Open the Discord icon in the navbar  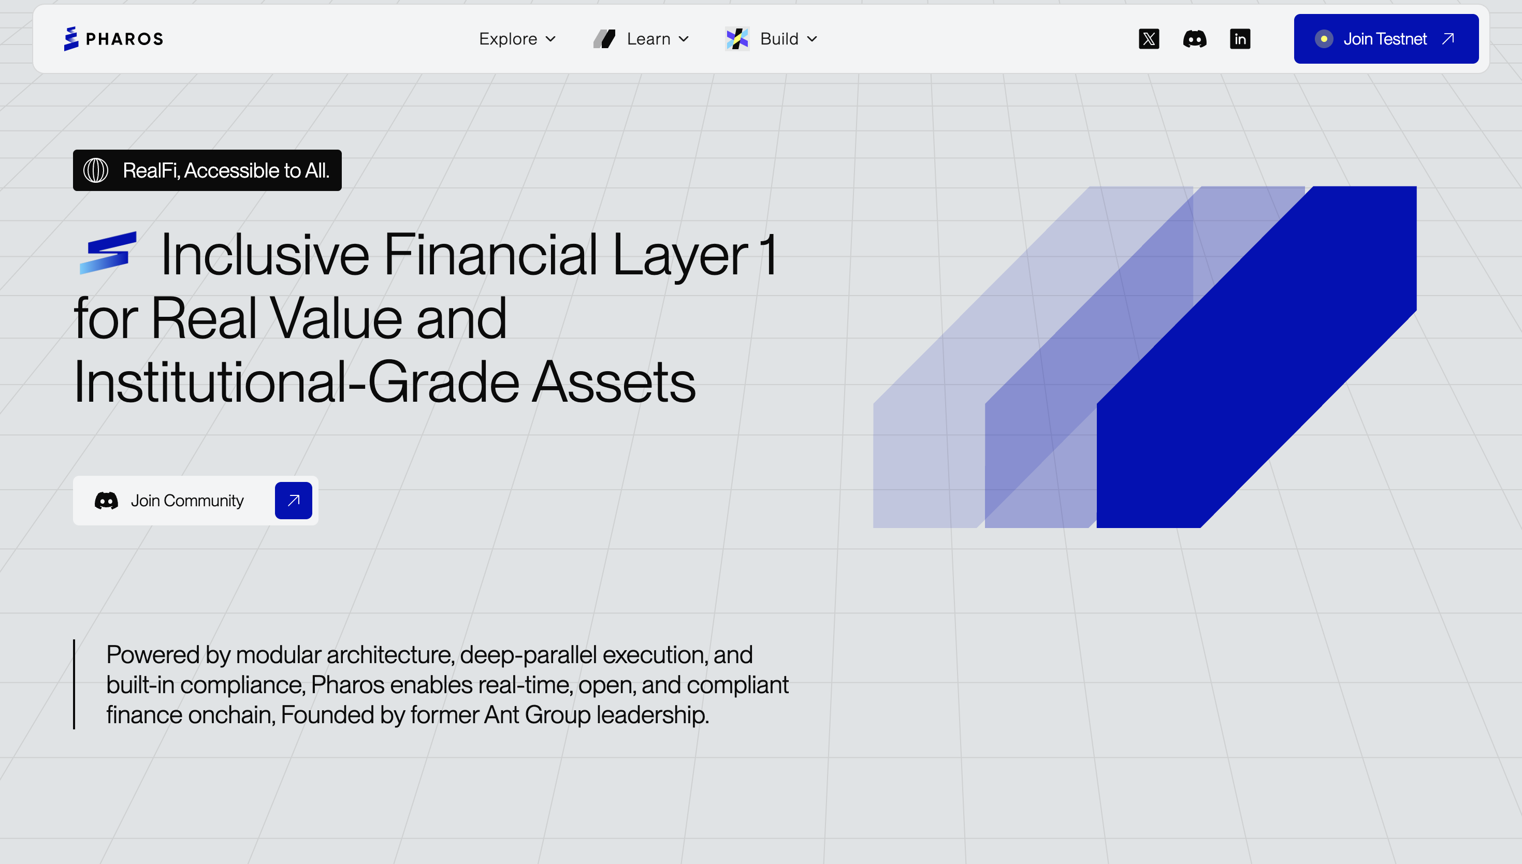[x=1194, y=39]
